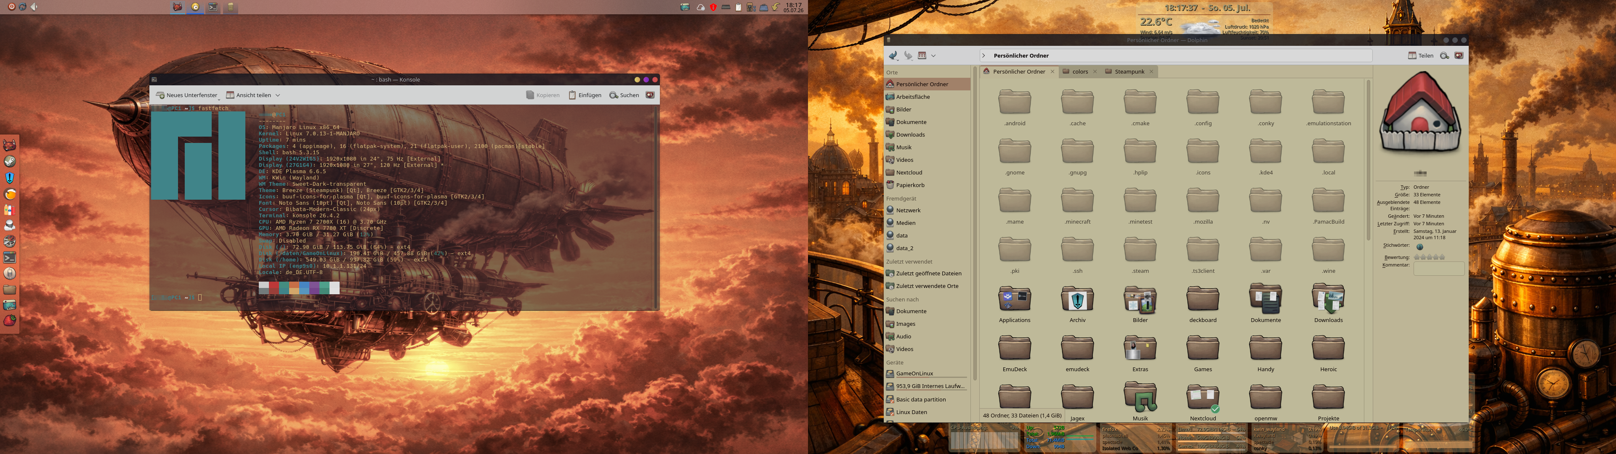Select the Nextcloud synced folder
Screen dimensions: 1616x454
[x=1203, y=403]
